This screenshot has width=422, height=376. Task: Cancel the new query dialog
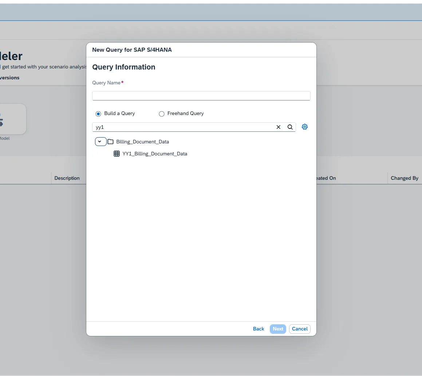[x=300, y=329]
